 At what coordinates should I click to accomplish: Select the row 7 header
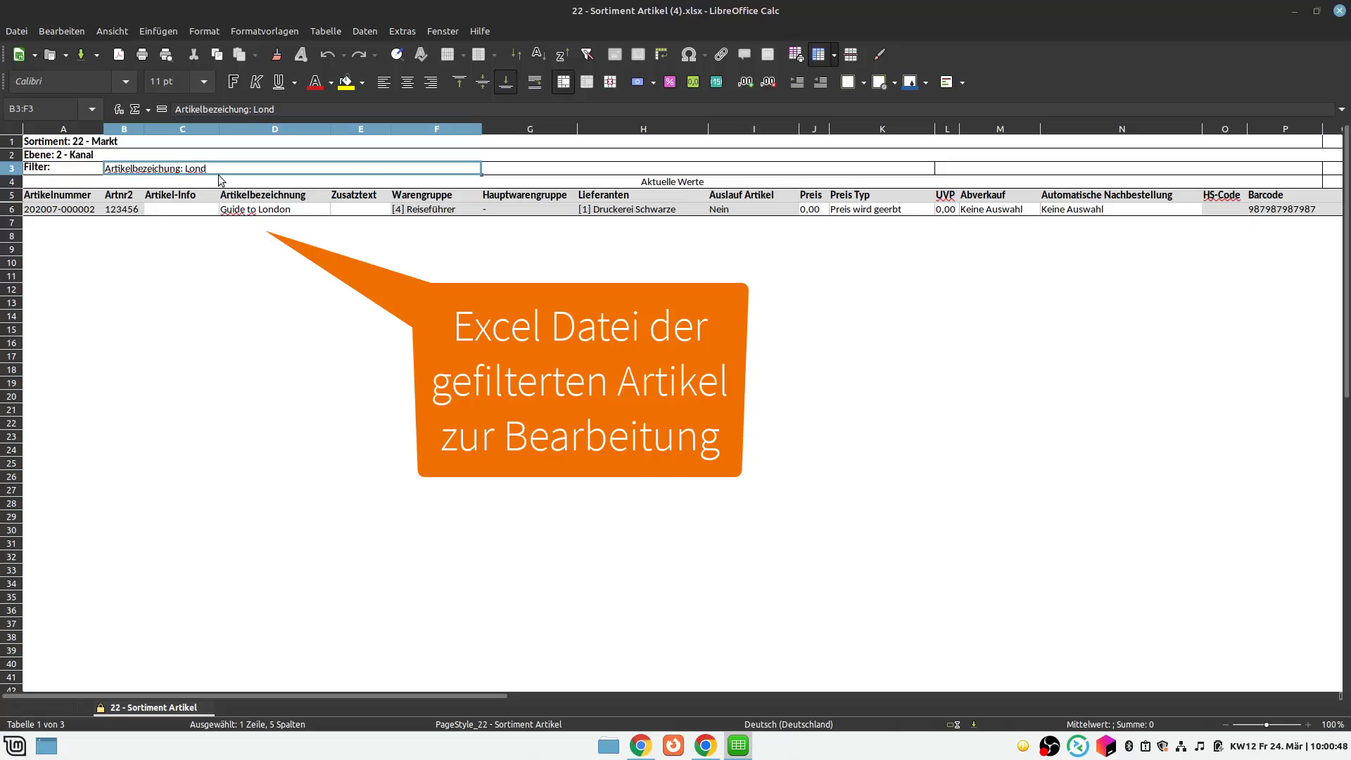[11, 222]
